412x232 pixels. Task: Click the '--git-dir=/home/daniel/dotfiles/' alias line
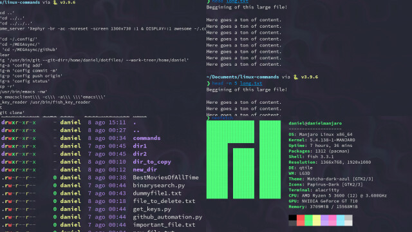point(94,60)
